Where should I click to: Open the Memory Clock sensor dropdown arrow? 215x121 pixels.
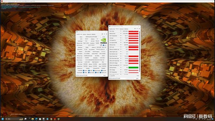click(x=121, y=34)
